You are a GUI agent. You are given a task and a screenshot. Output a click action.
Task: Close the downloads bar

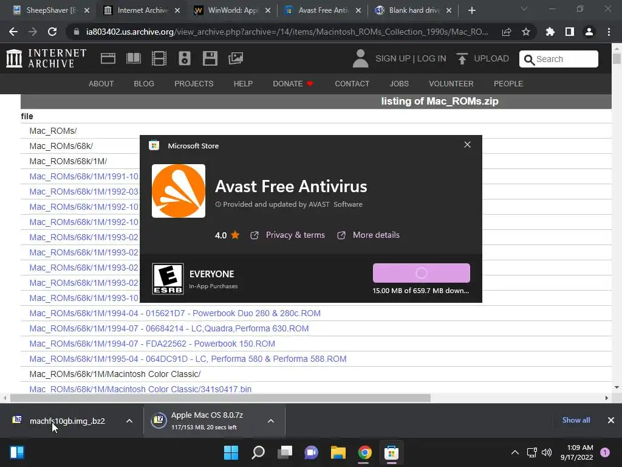click(x=611, y=420)
